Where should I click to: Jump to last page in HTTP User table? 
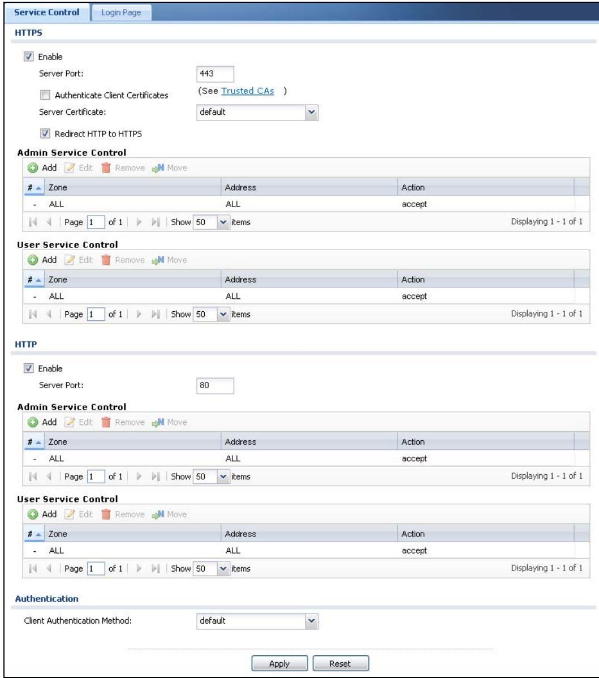pyautogui.click(x=155, y=569)
